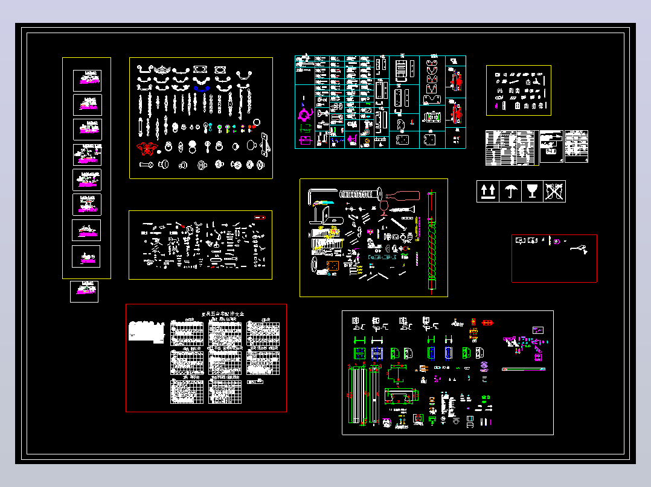Open the middle white notes sheet

(x=551, y=146)
